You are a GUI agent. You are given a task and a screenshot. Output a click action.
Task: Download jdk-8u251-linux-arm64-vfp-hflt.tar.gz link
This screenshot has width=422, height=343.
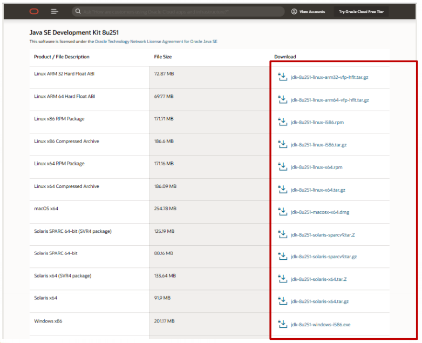click(x=330, y=100)
